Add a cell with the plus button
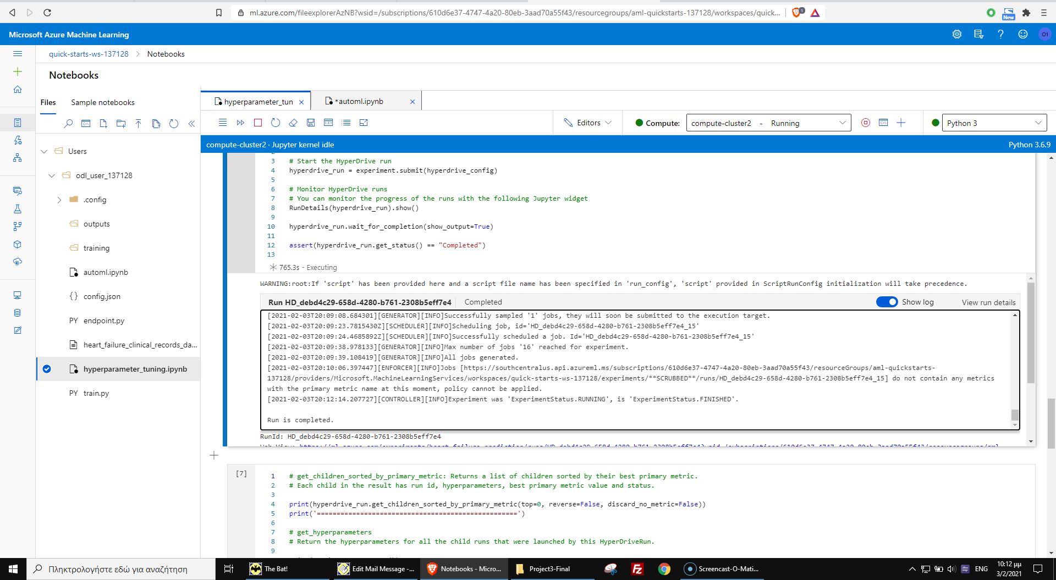The height and width of the screenshot is (580, 1056). (x=214, y=455)
